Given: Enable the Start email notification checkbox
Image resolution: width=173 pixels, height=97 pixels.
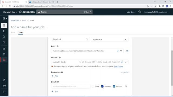Looking at the screenshot, I should point(93,86).
